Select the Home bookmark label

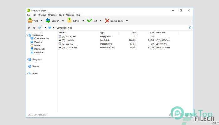click(37, 46)
